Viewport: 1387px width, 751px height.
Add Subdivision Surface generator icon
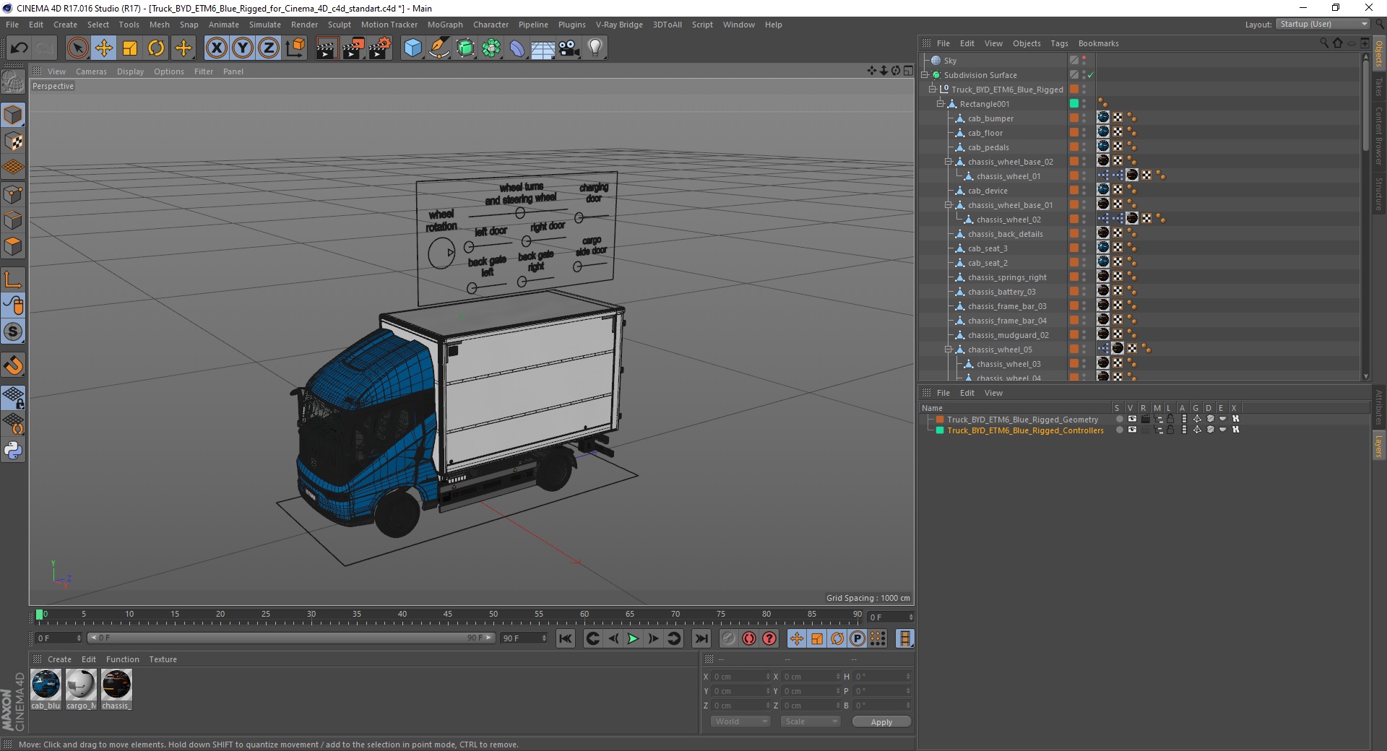465,48
